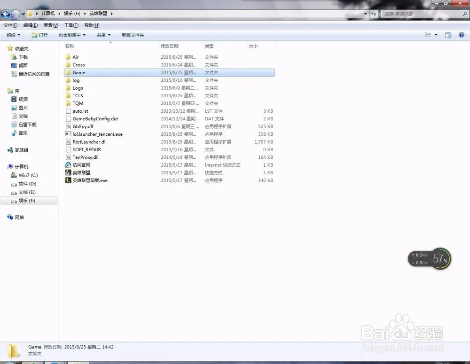Image resolution: width=470 pixels, height=364 pixels.
Task: Click the refresh button in address bar
Action: 374,14
